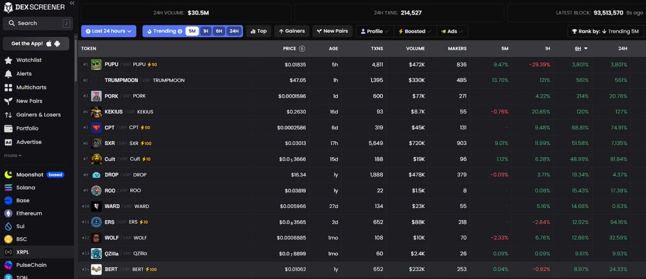
Task: Click the ROO token avatar
Action: click(x=96, y=191)
